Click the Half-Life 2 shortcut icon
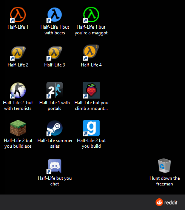The image size is (185, 210). pos(18,52)
